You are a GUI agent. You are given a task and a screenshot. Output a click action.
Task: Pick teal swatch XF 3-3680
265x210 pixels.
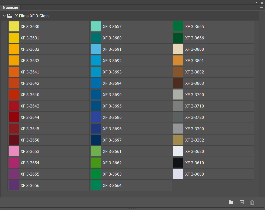click(x=96, y=38)
